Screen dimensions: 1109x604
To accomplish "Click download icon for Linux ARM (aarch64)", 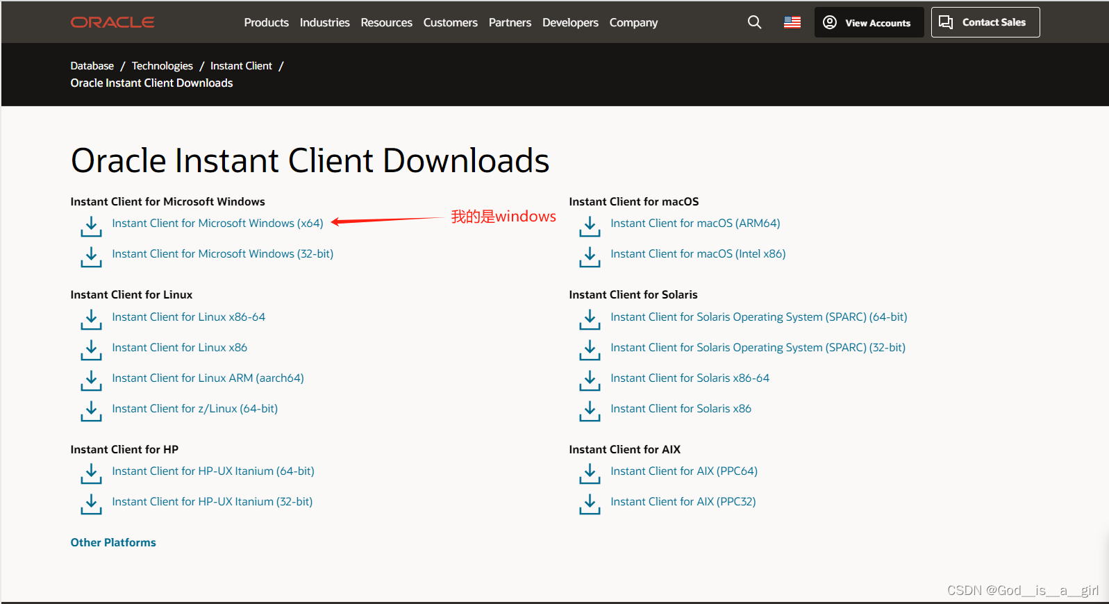I will 91,381.
